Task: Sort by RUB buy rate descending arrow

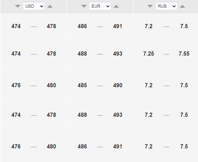Action: (150, 6)
